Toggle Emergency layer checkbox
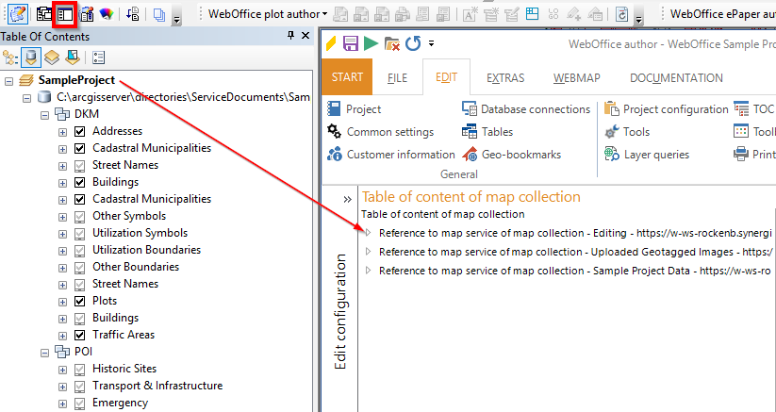The image size is (776, 412). (x=80, y=404)
